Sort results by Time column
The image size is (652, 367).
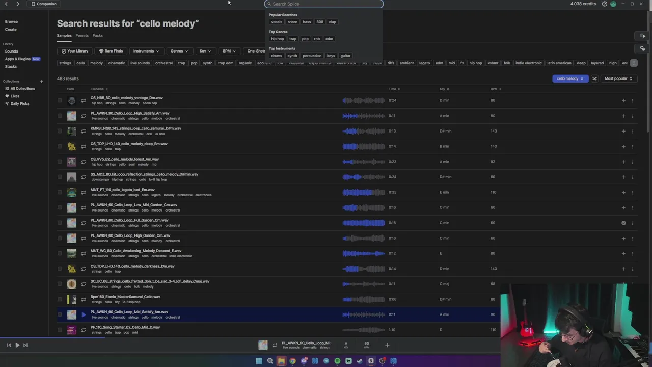(x=394, y=89)
